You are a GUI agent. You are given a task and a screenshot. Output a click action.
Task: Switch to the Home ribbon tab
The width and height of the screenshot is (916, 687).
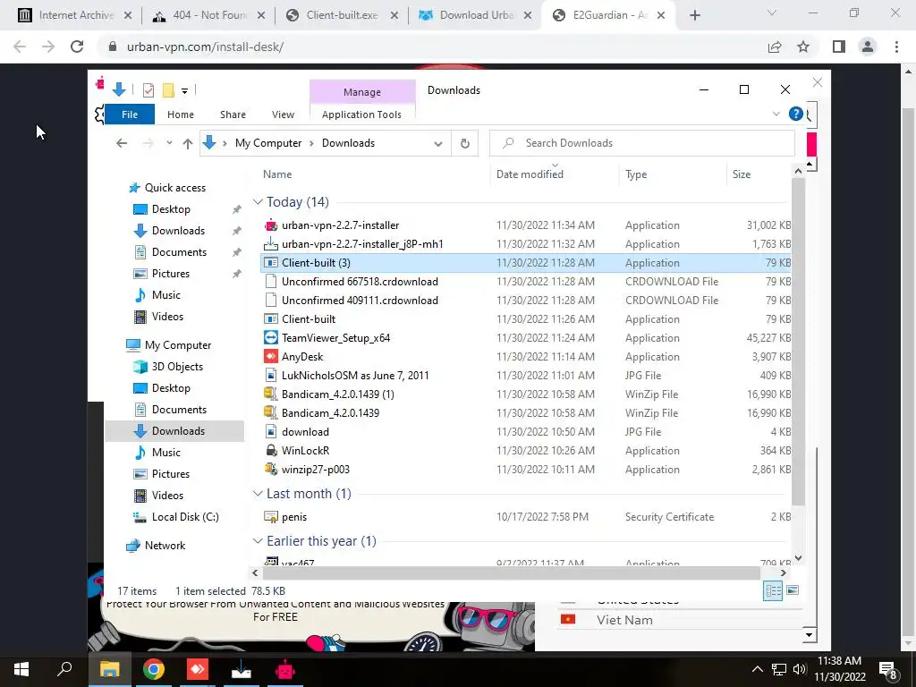pyautogui.click(x=181, y=114)
